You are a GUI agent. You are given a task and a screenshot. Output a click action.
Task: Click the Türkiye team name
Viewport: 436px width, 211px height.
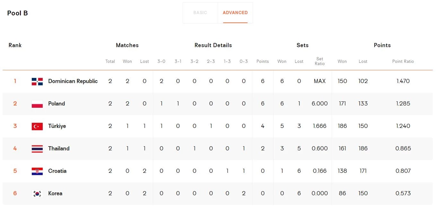click(x=57, y=126)
